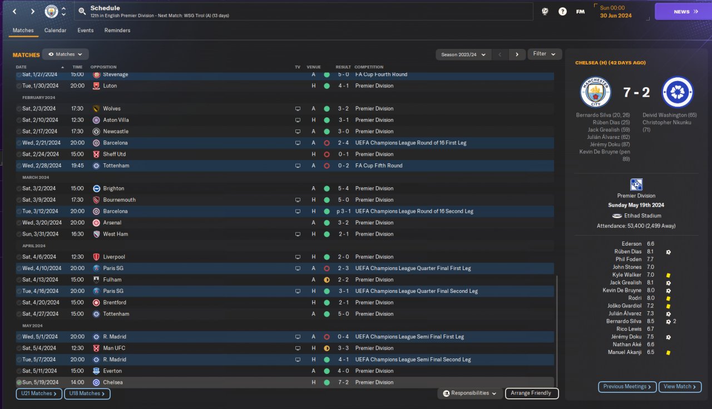Screen dimensions: 712x409
Task: Click the Etihad Stadium icon
Action: (616, 216)
